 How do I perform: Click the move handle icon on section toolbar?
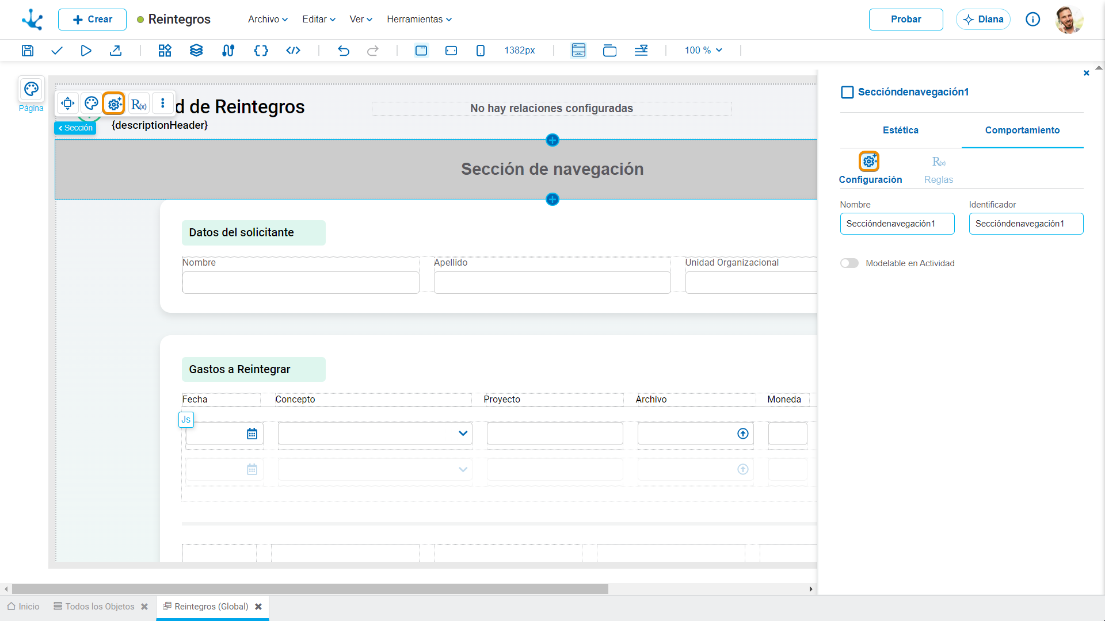click(68, 103)
